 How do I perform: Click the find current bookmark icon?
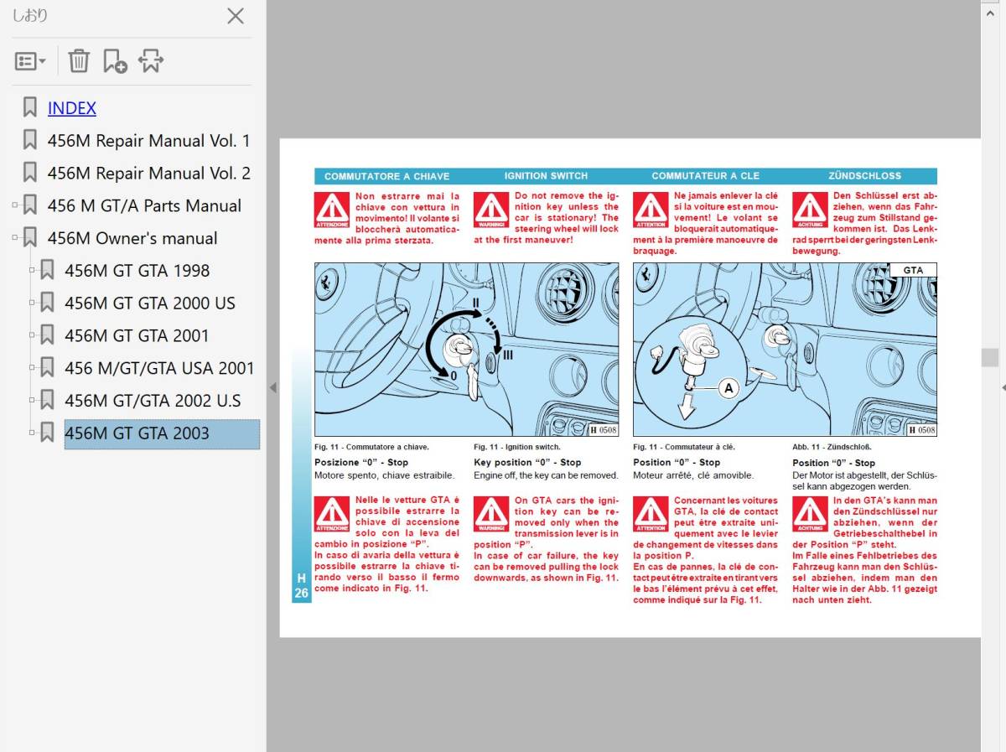[x=151, y=60]
